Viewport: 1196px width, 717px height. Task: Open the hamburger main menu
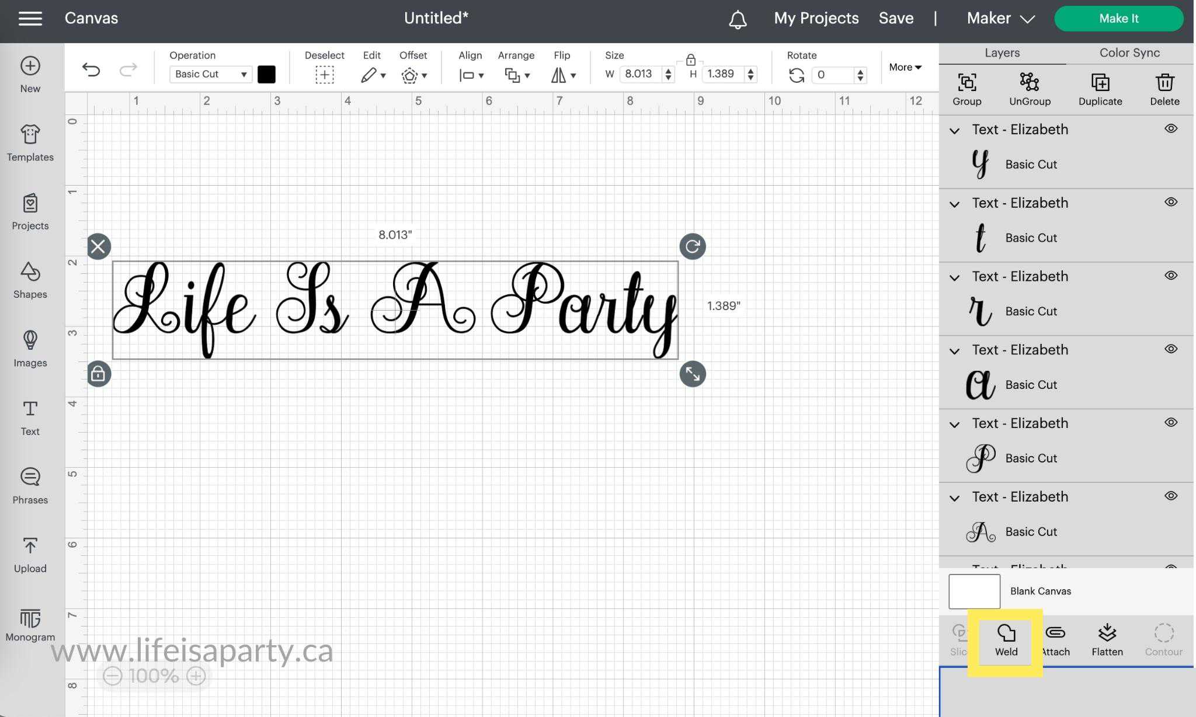click(x=30, y=19)
